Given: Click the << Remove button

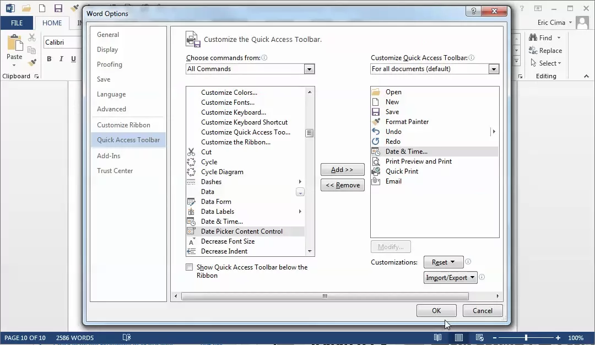Looking at the screenshot, I should (342, 185).
